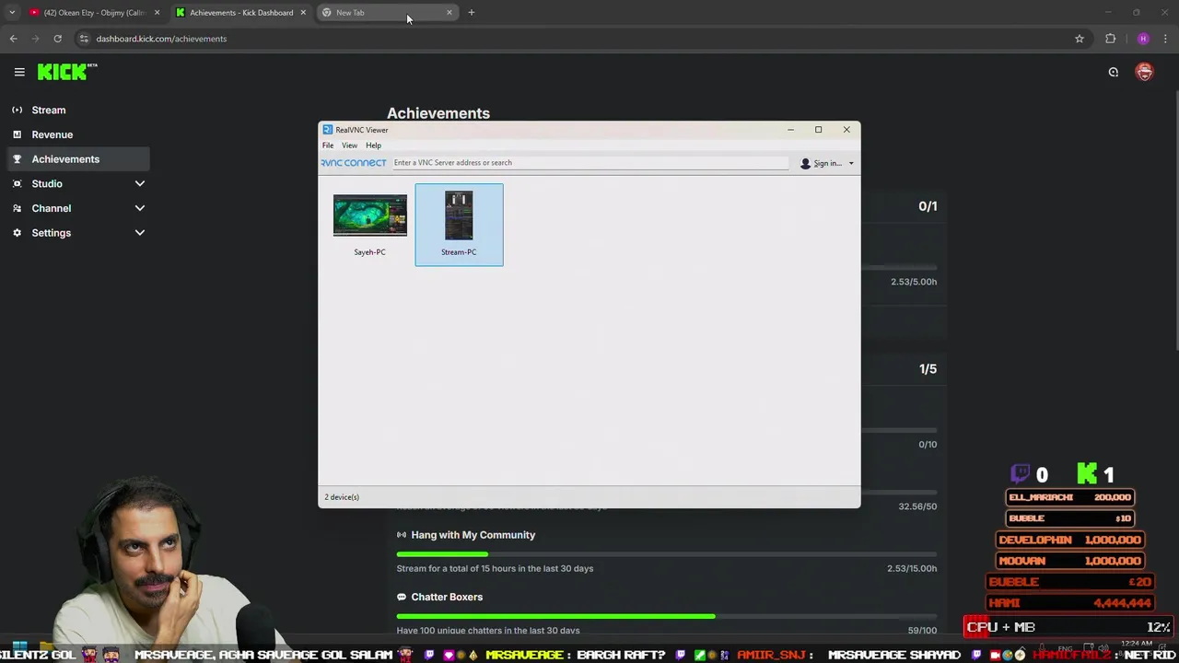Image resolution: width=1179 pixels, height=663 pixels.
Task: Open the Kick hamburger menu icon
Action: (x=19, y=72)
